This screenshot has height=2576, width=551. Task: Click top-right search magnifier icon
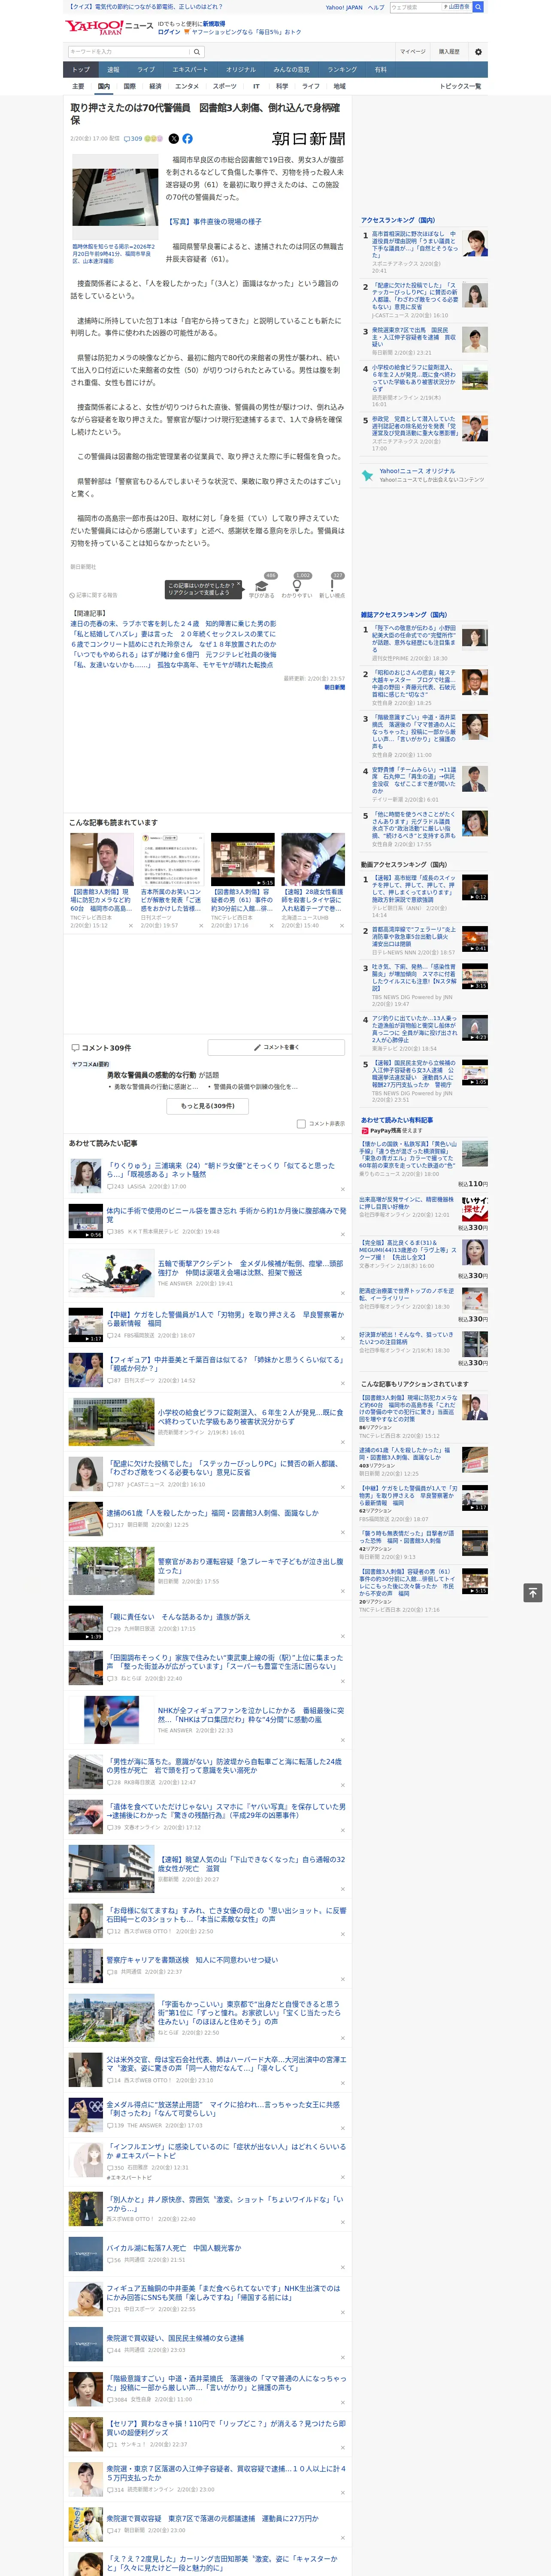click(x=478, y=7)
